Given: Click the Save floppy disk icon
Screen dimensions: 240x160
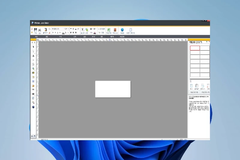Looking at the screenshot, I should (35, 30).
